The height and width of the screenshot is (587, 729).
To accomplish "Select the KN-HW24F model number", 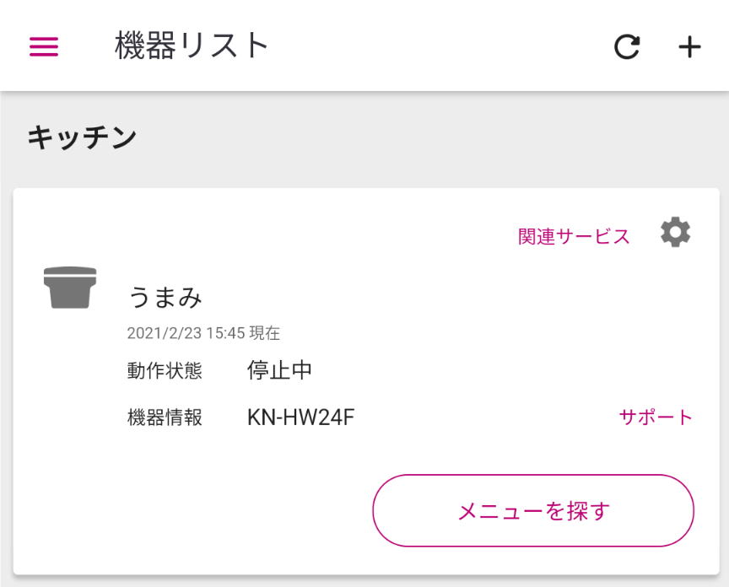I will 300,417.
